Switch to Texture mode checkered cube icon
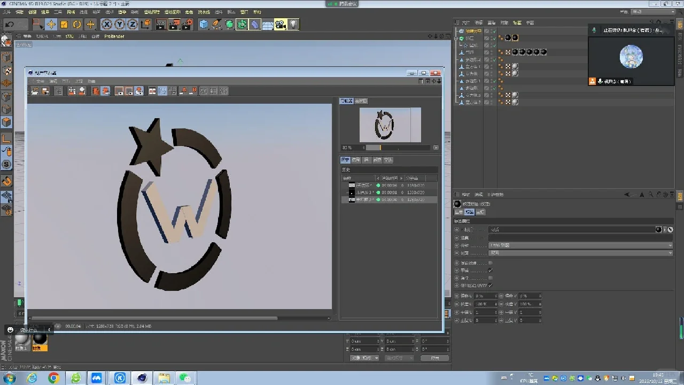The image size is (684, 385). pos(6,71)
